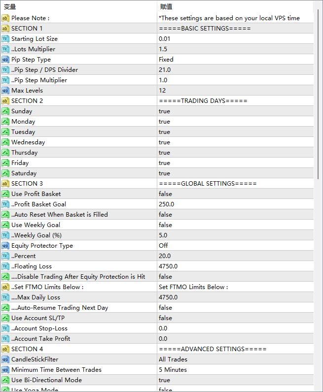This screenshot has height=392, width=323.
Task: Click the string icon next to SECTION 1
Action: point(5,29)
